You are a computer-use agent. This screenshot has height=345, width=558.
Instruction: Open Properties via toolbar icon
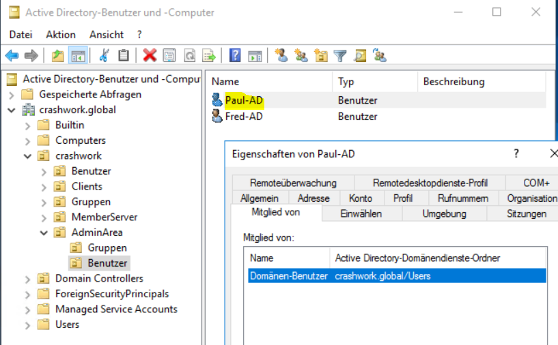click(169, 56)
